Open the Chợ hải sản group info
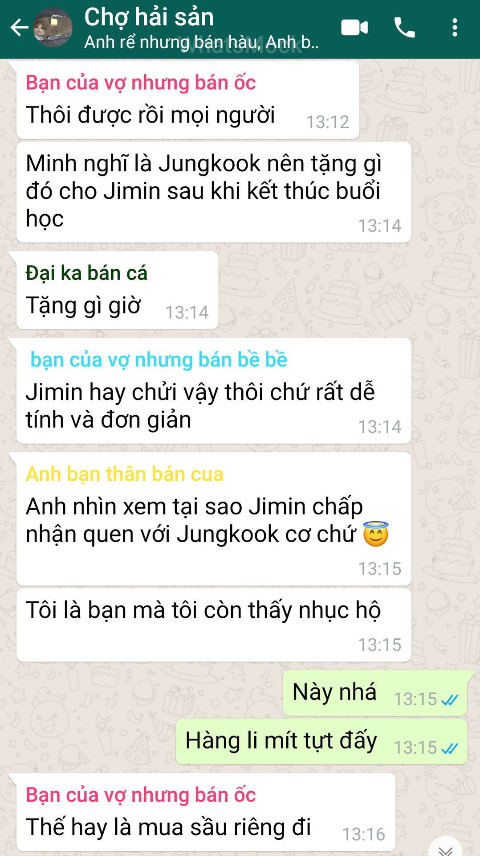Image resolution: width=480 pixels, height=856 pixels. pos(149,17)
